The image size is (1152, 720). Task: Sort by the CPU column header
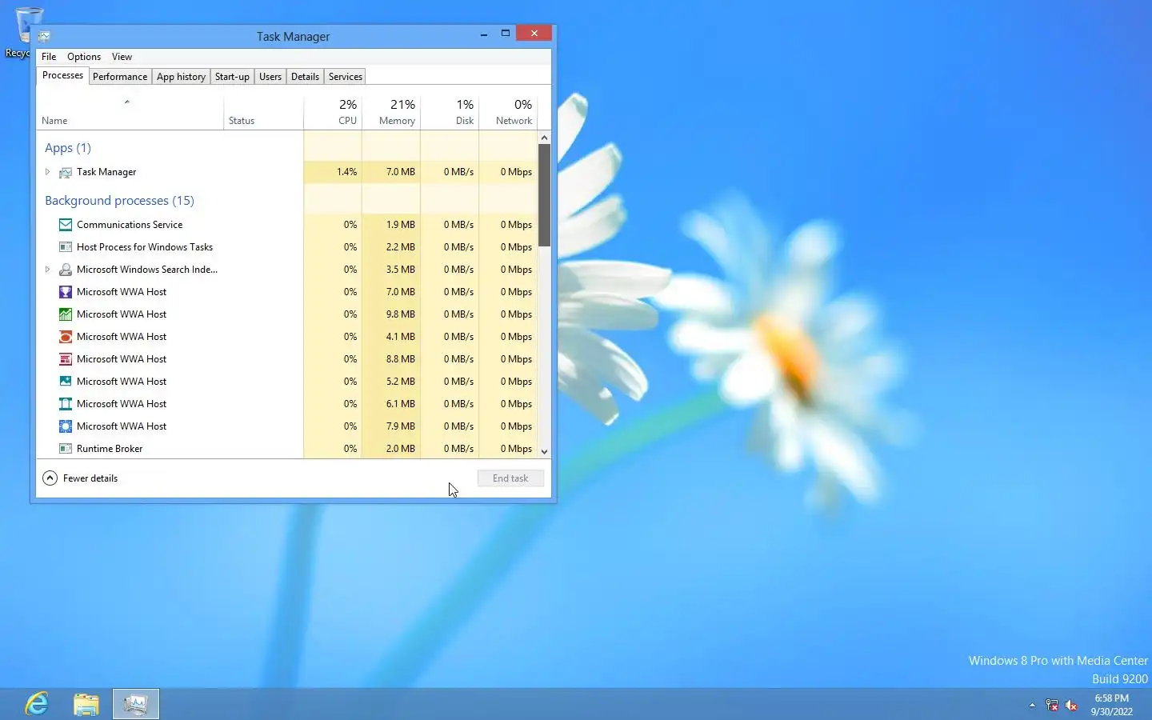tap(333, 112)
